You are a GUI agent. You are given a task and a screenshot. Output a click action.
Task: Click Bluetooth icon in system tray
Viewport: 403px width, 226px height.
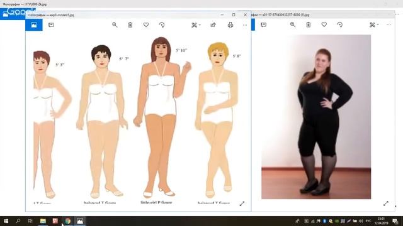(324, 221)
